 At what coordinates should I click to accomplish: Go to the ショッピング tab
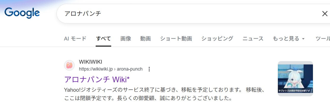pos(217,39)
